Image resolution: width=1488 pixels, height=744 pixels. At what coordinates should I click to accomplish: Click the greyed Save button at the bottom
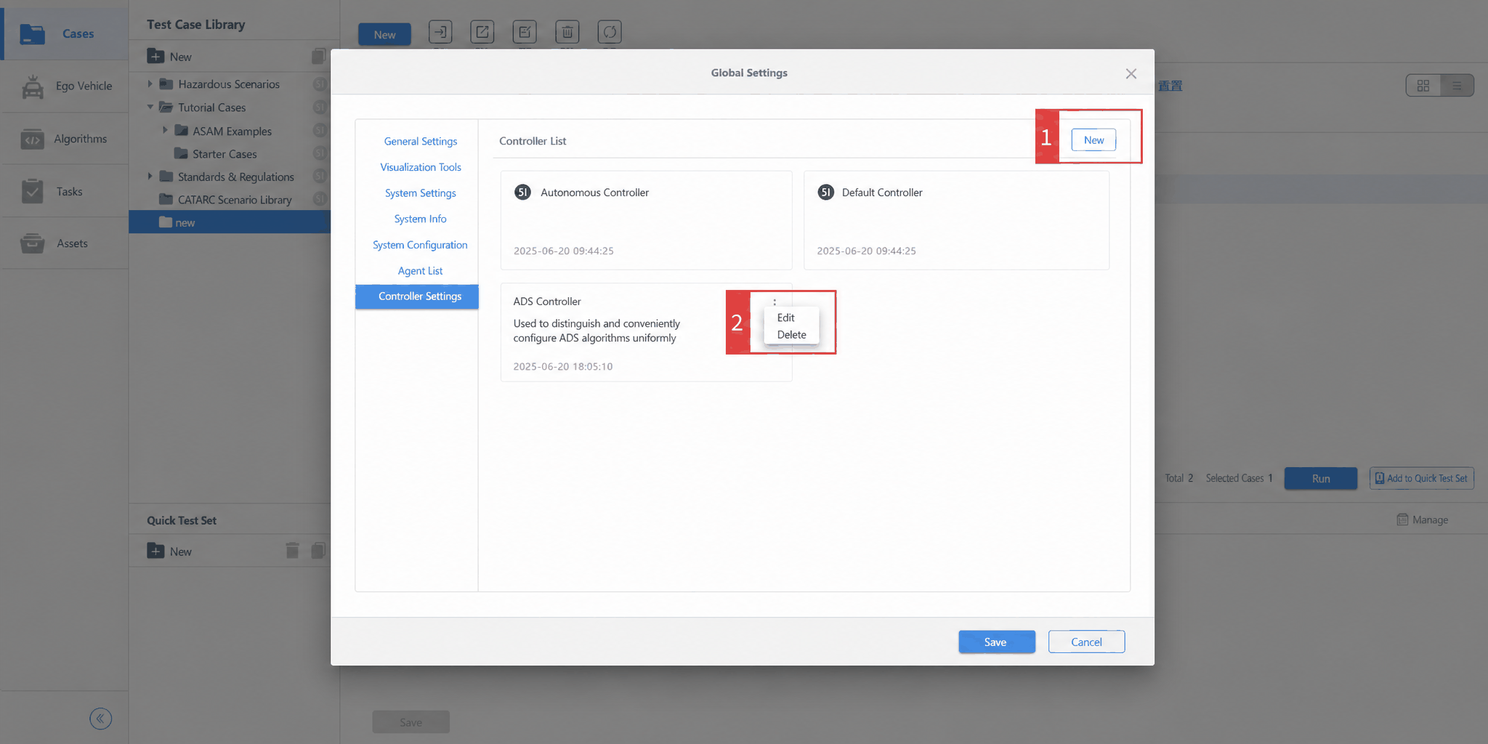411,722
